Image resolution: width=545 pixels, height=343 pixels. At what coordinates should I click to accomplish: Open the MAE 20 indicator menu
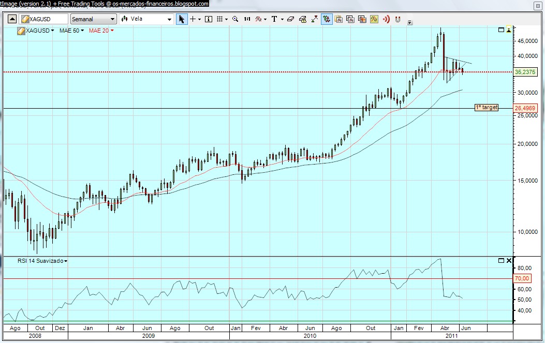(101, 31)
